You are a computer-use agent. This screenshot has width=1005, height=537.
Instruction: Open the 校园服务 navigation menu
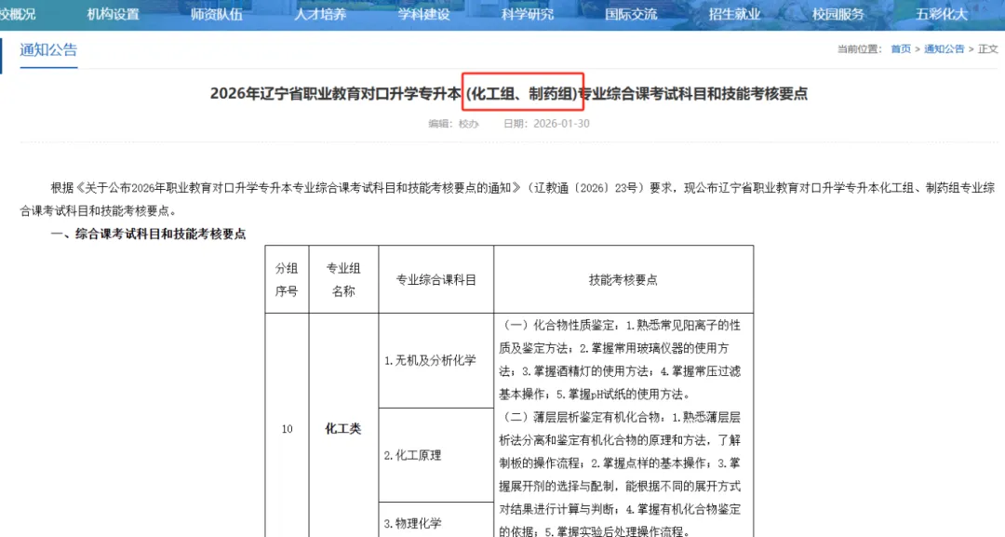[838, 14]
